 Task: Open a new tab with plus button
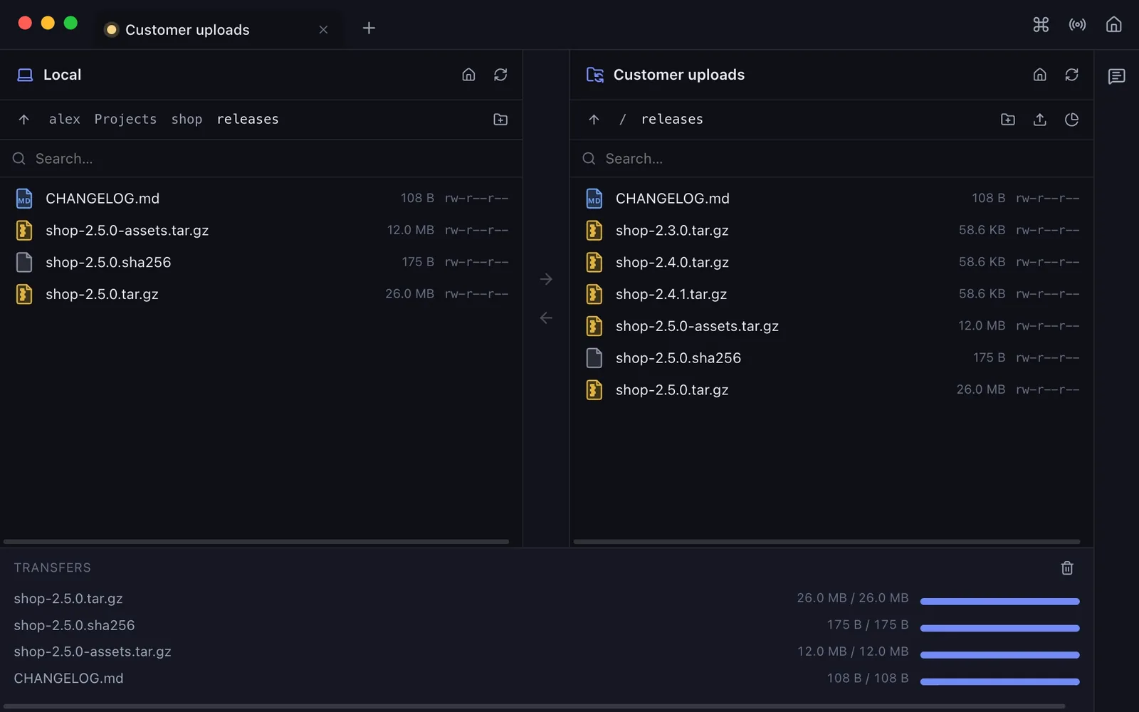point(369,28)
